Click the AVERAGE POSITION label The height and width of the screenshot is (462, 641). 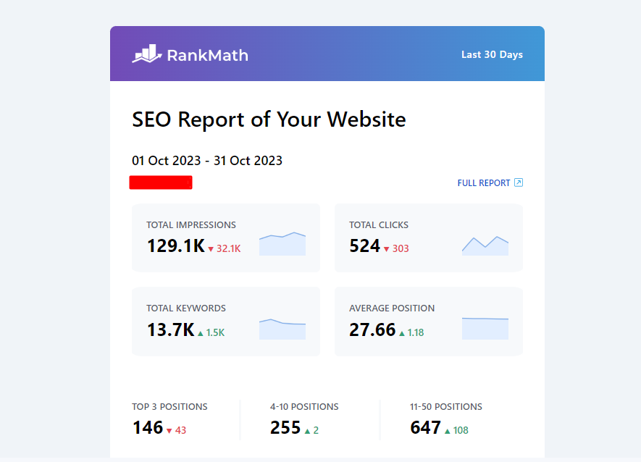(x=392, y=308)
